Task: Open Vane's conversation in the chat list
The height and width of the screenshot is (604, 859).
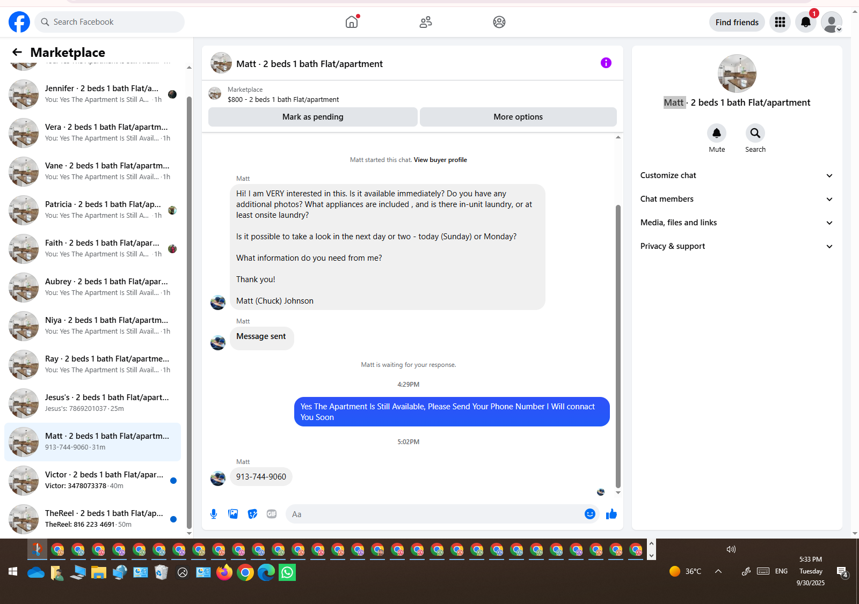Action: [x=92, y=172]
